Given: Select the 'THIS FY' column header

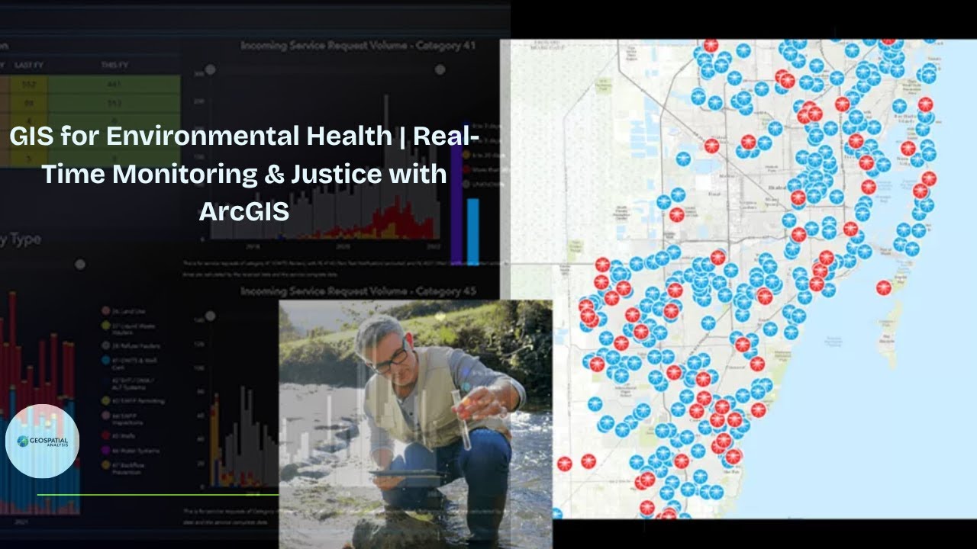Looking at the screenshot, I should click(x=114, y=66).
